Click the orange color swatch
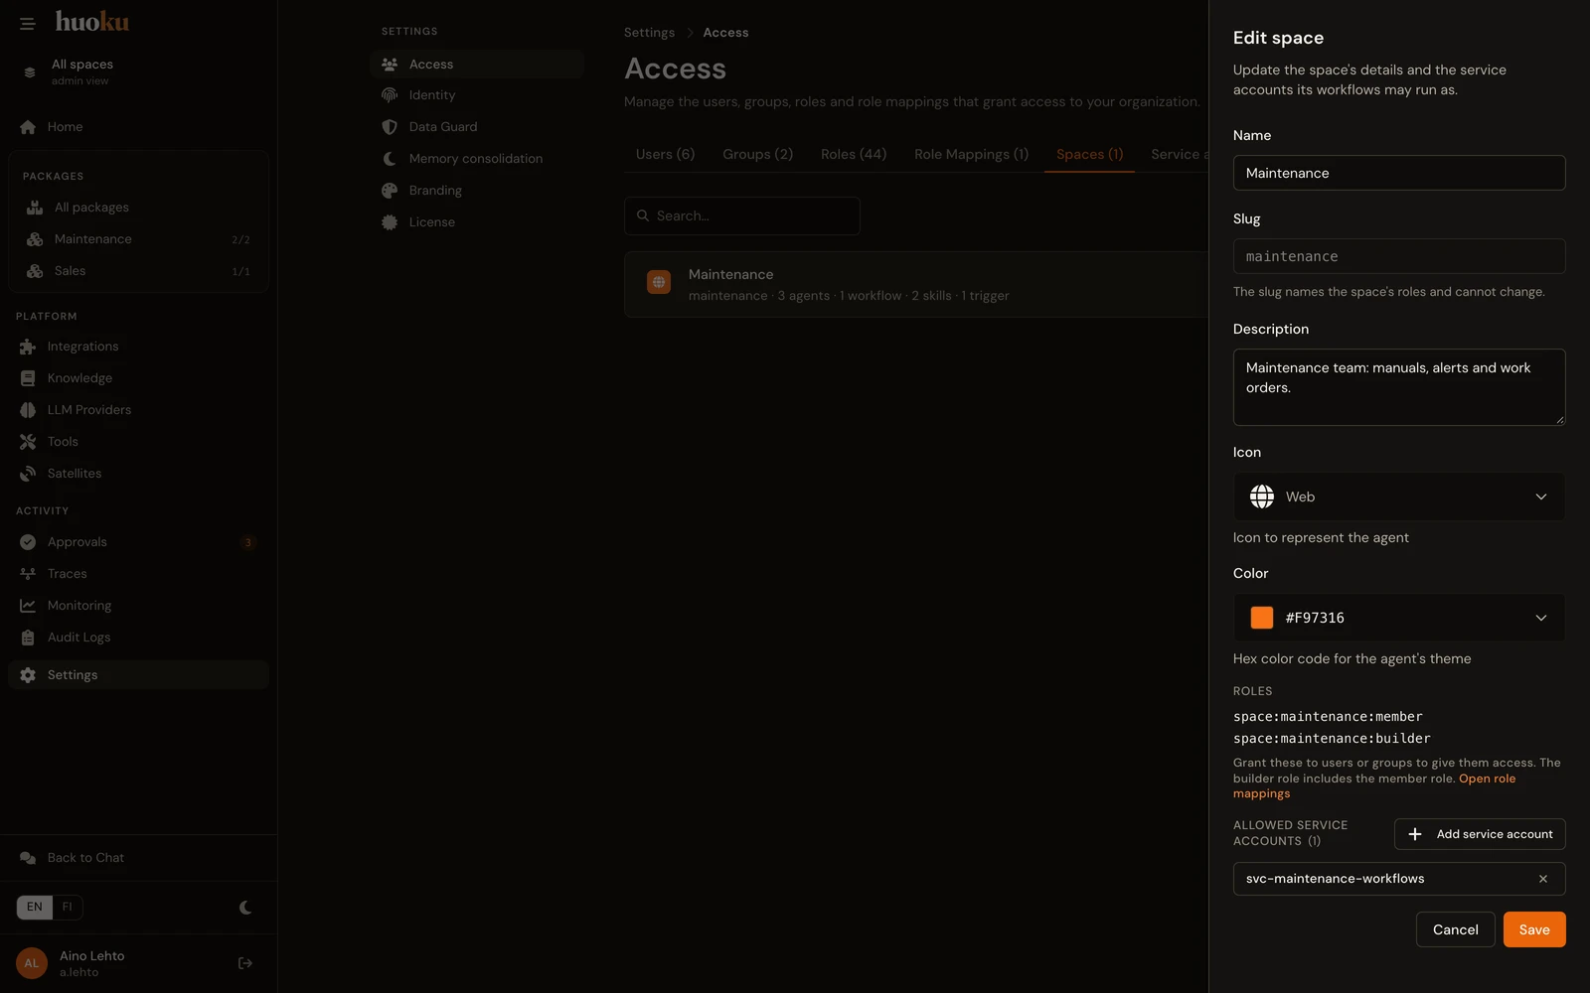Viewport: 1590px width, 993px height. coord(1261,618)
